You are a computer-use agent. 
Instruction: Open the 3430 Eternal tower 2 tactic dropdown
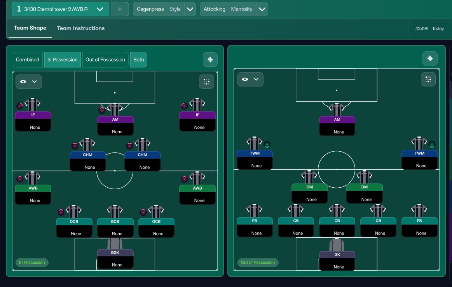tap(61, 9)
